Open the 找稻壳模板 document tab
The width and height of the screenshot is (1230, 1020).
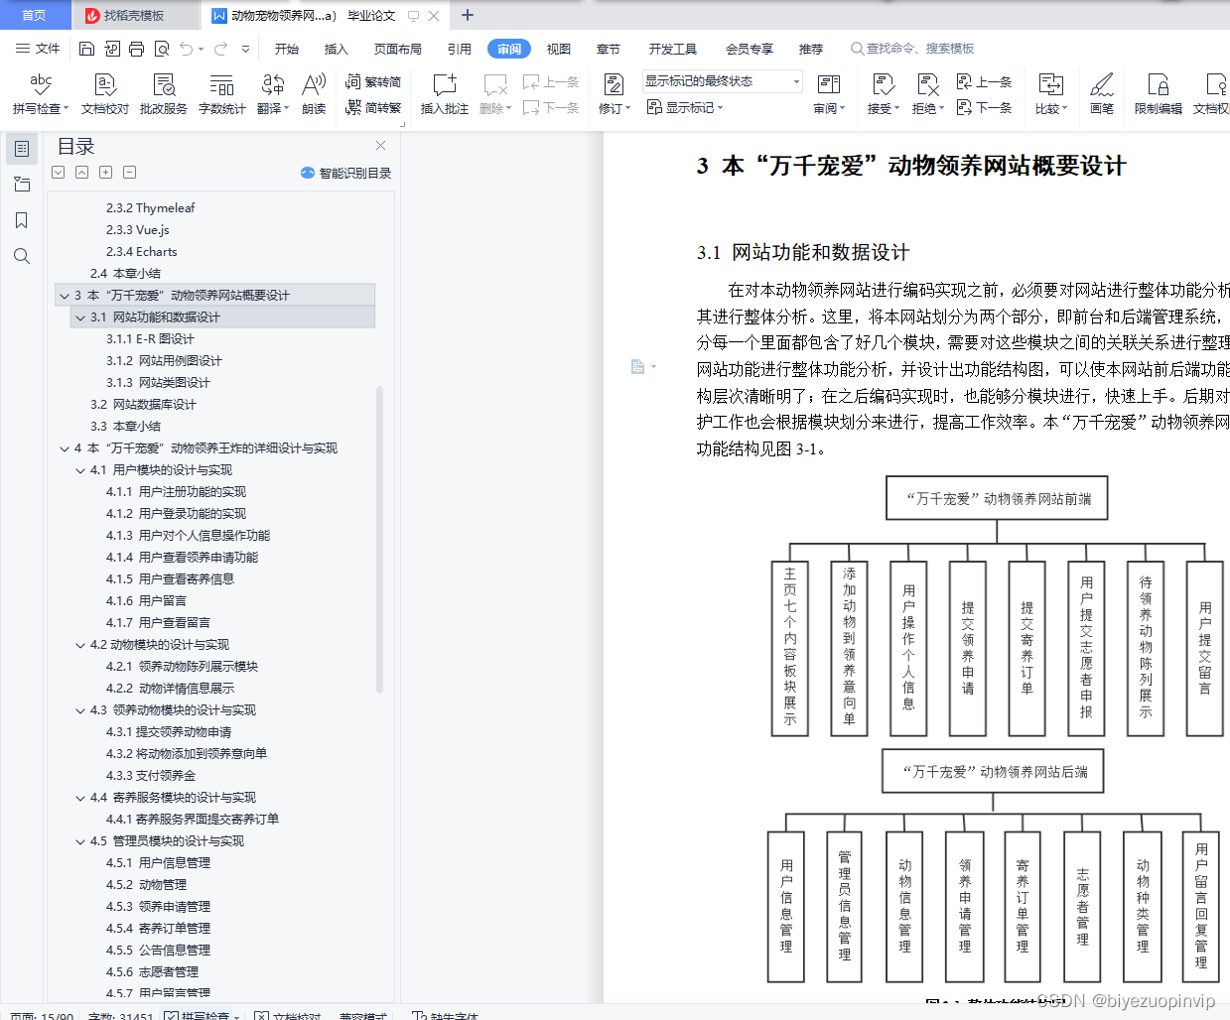pyautogui.click(x=134, y=15)
